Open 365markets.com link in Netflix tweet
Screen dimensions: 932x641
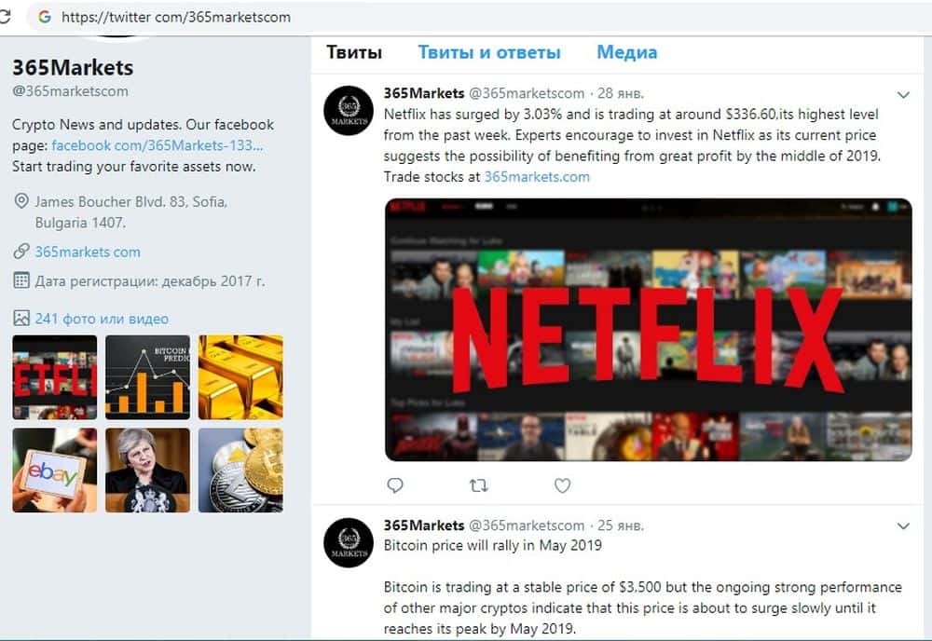pos(537,177)
